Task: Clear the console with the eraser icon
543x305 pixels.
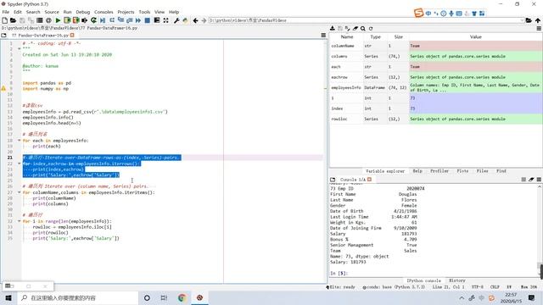Action: 531,180
